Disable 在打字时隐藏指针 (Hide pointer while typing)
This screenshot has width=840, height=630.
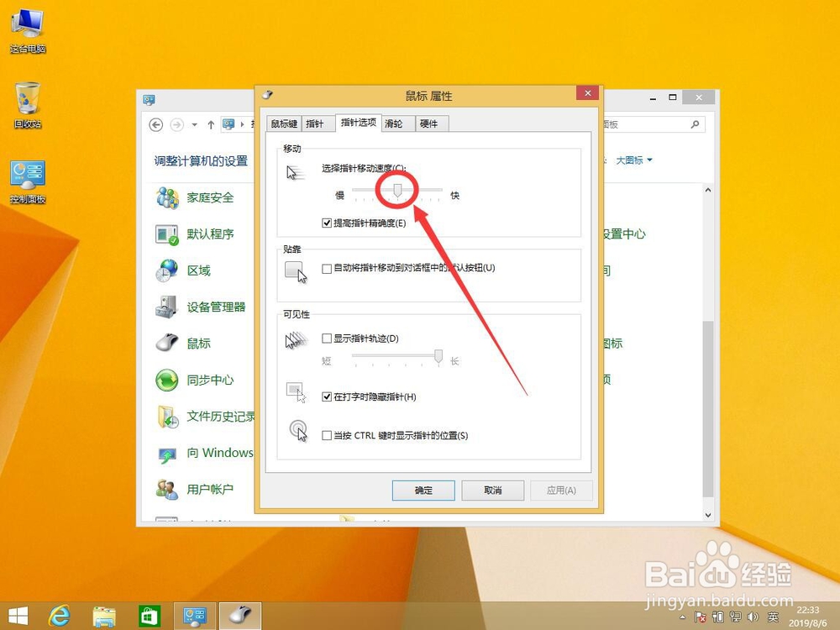(326, 397)
